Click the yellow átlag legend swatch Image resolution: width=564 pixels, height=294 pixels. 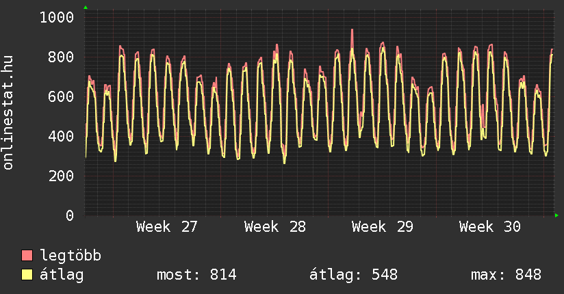27,275
